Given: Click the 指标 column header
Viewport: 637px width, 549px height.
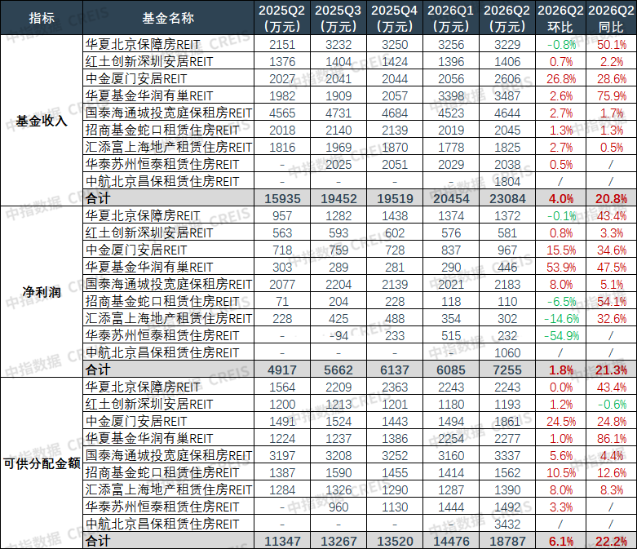Looking at the screenshot, I should click(42, 18).
